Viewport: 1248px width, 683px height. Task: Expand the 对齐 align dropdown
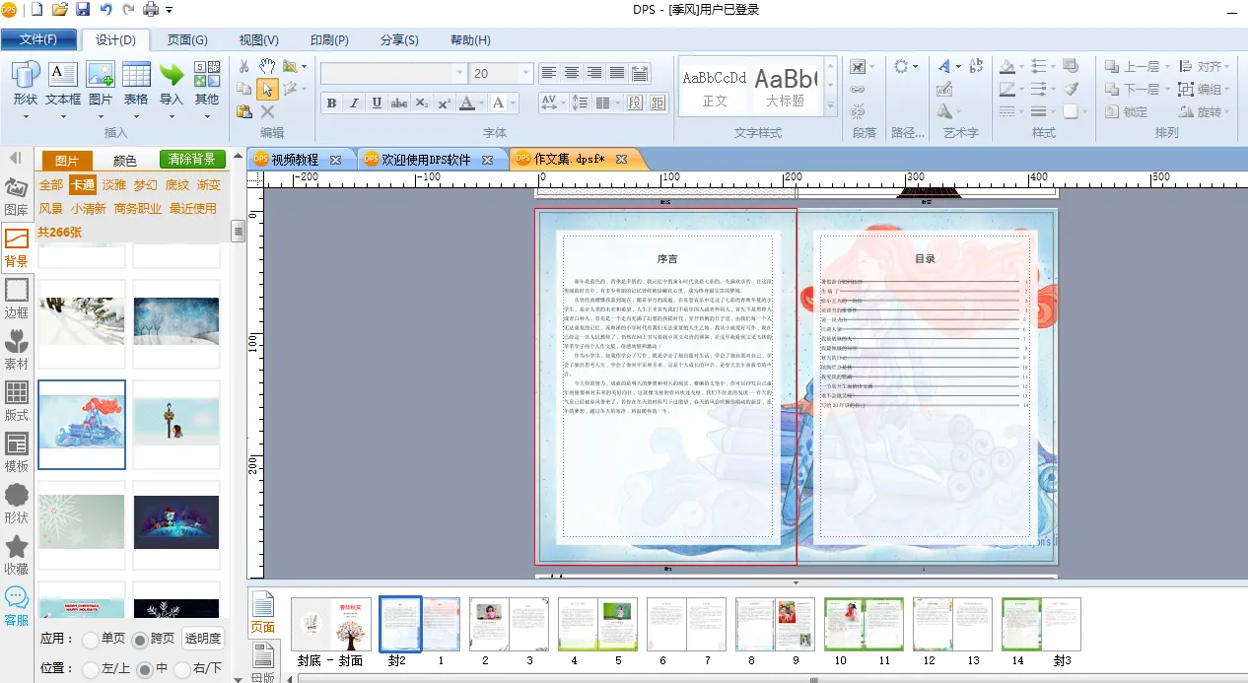click(x=1226, y=67)
